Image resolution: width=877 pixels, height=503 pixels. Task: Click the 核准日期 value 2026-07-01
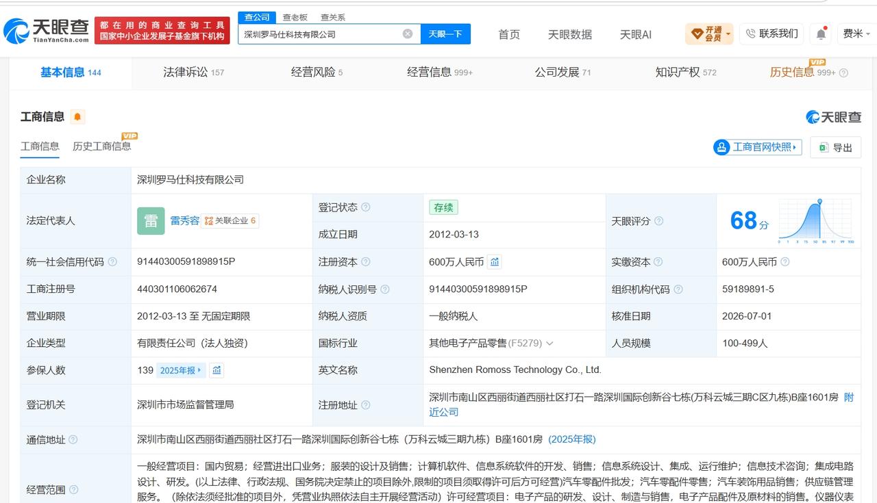(747, 316)
